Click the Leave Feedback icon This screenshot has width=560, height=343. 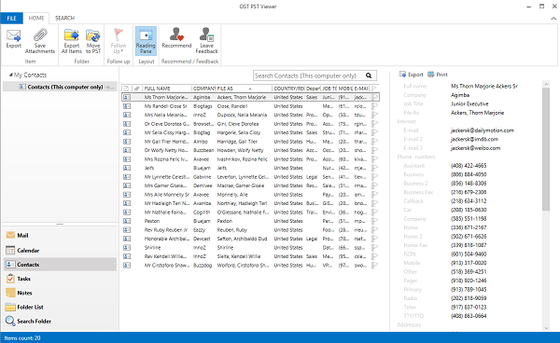tap(206, 34)
